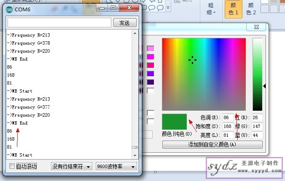The width and height of the screenshot is (285, 181).
Task: Pick the dark indigo color swatch
Action: (151, 82)
